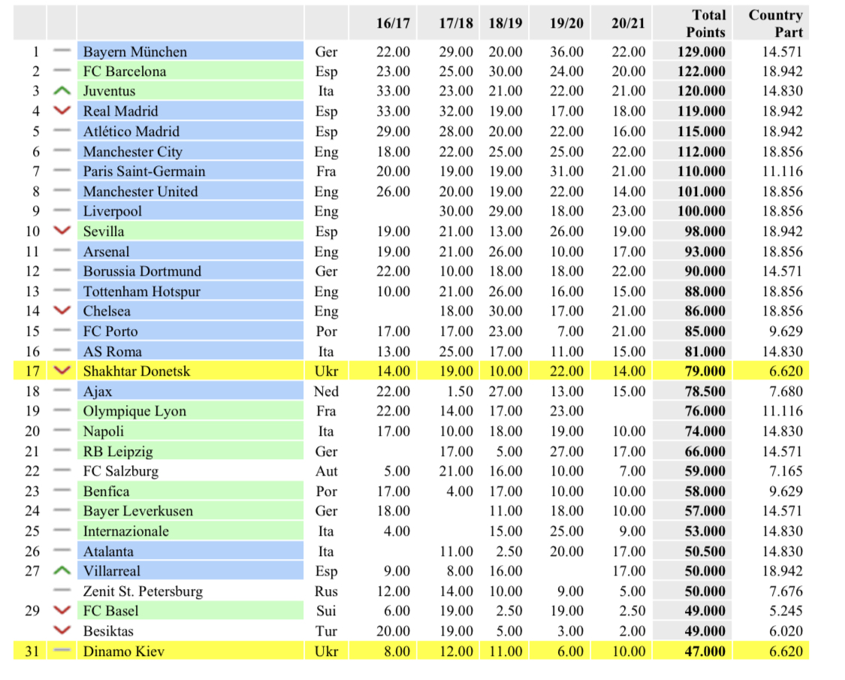Screen dimensions: 845x680
Task: Click the red down arrow by Shakhtar Donetsk
Action: 62,371
